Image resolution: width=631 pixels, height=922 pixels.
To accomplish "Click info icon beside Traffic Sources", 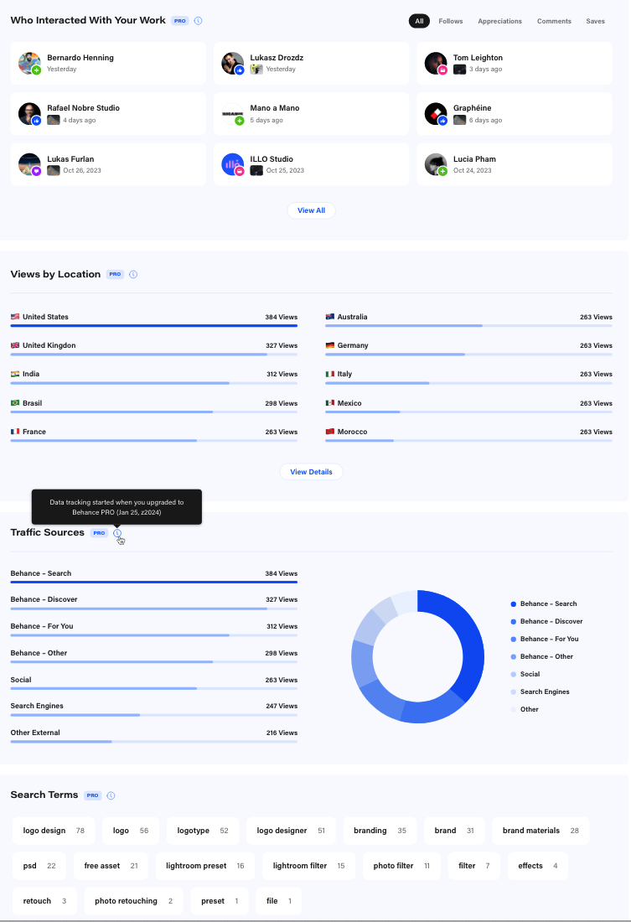I will pos(117,533).
